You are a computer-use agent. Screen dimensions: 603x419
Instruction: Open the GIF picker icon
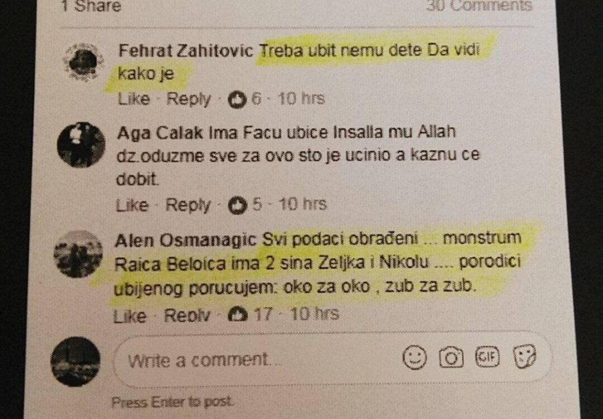click(x=488, y=356)
